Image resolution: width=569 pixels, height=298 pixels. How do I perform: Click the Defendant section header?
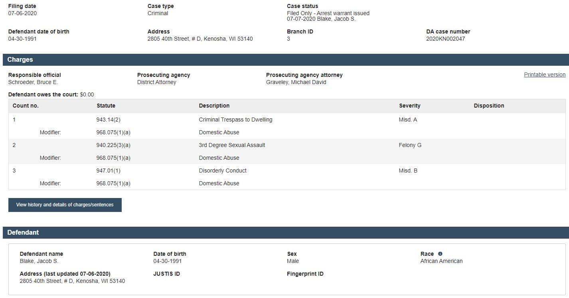coord(286,233)
